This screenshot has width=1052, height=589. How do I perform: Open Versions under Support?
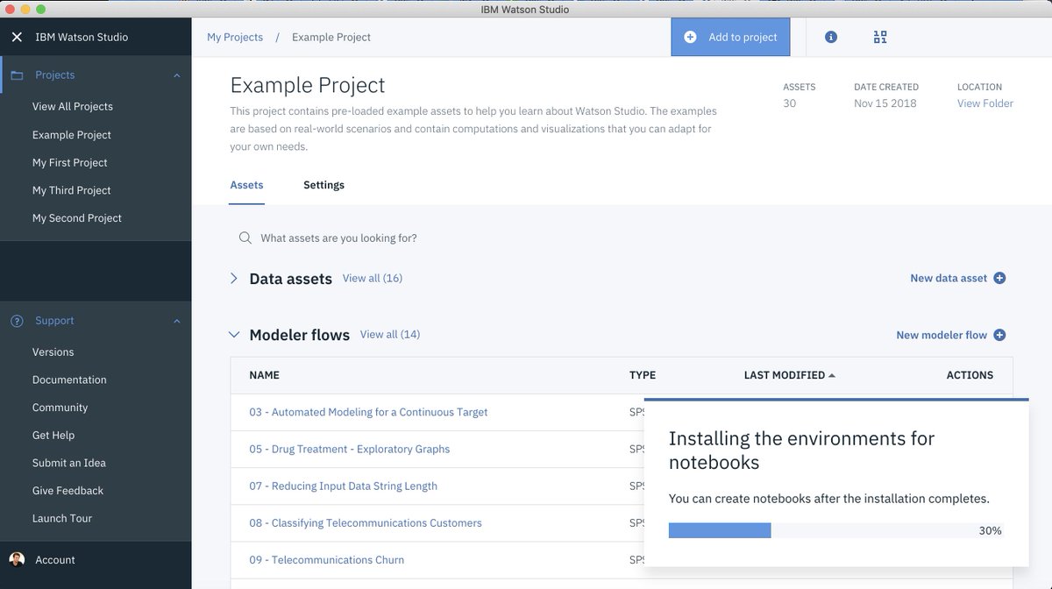(53, 352)
